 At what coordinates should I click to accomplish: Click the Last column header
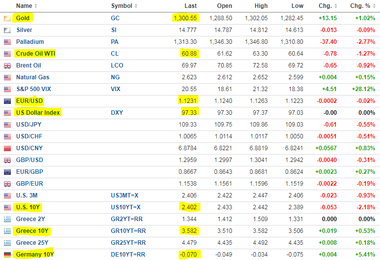tap(190, 6)
